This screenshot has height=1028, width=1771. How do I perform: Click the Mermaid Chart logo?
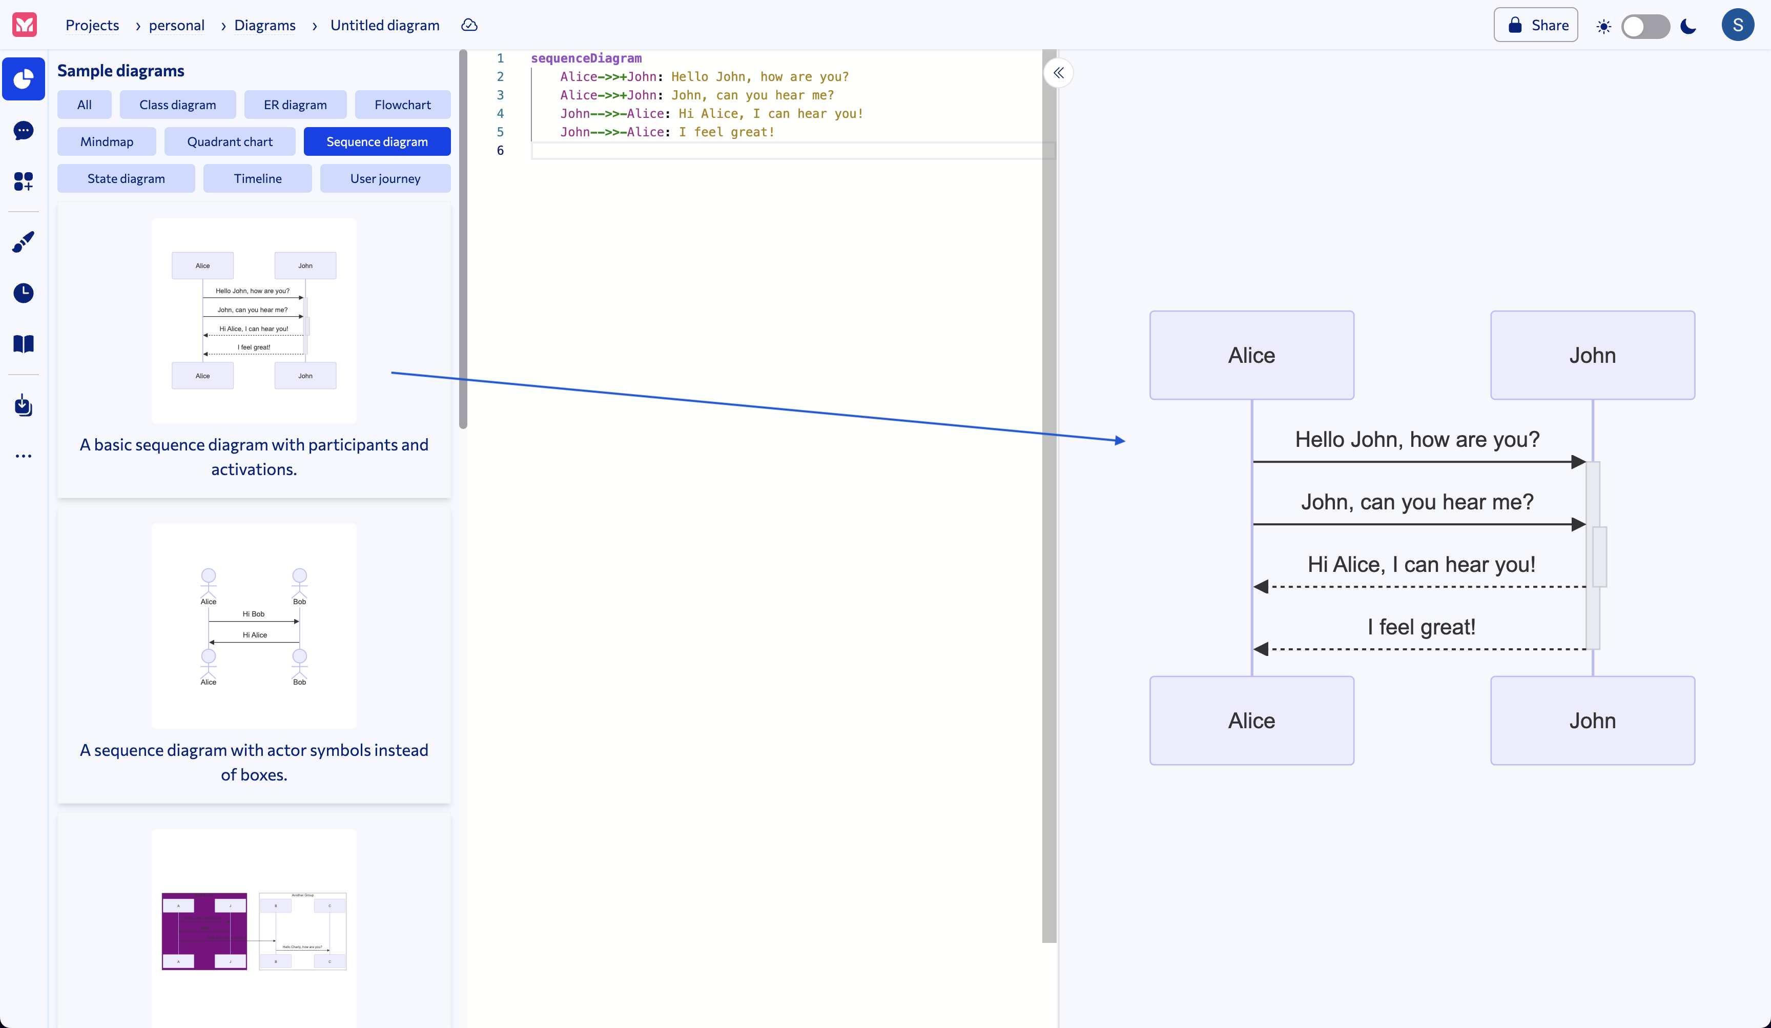(23, 25)
